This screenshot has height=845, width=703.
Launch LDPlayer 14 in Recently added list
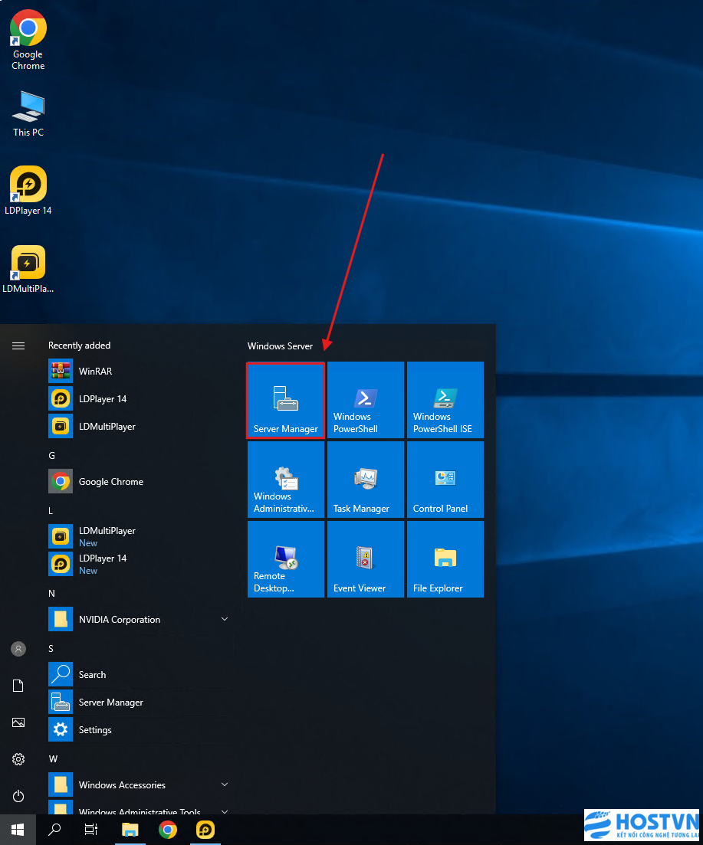140,399
